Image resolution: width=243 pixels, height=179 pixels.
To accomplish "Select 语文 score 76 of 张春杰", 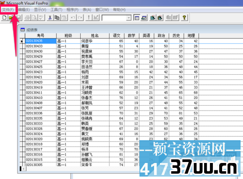I will click(117, 98).
